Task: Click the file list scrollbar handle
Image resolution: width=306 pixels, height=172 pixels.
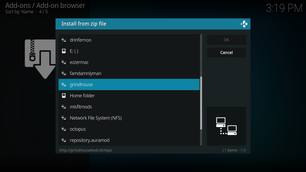Action: (x=201, y=103)
